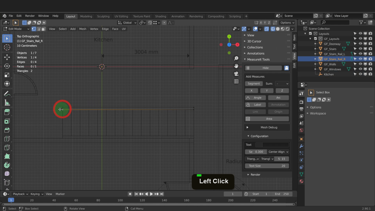Click the timeline play button

point(151,194)
